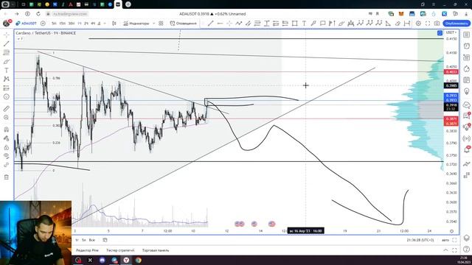Open the Pine Editor tab
Screen dimensions: 472x265
pos(87,250)
